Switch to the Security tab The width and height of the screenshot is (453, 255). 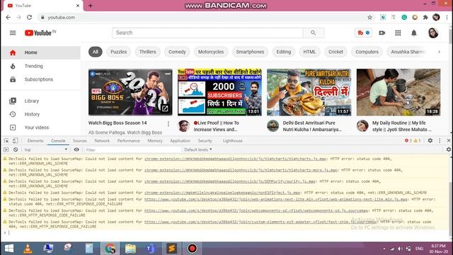[205, 141]
